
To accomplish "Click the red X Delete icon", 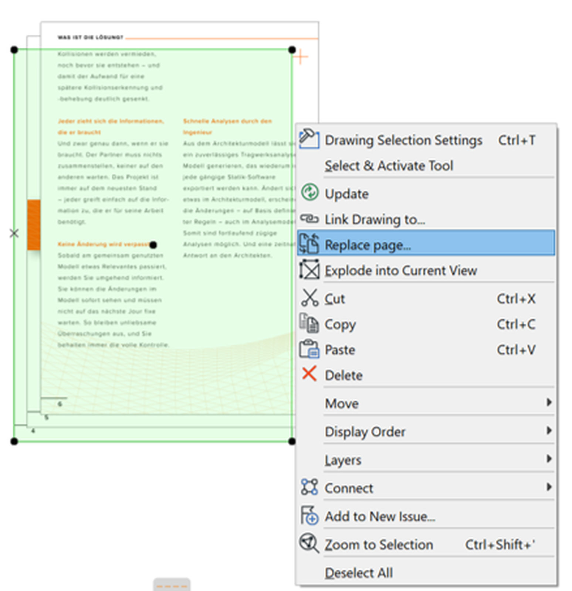I will (309, 374).
